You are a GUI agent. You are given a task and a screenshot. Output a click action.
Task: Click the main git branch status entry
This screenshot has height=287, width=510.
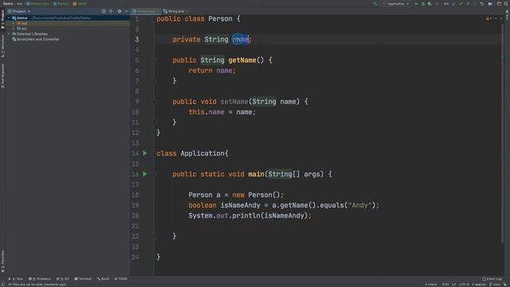tap(495, 285)
